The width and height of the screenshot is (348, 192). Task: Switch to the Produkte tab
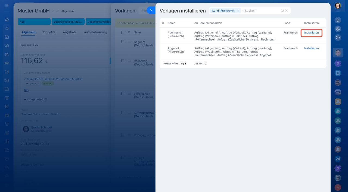49,32
